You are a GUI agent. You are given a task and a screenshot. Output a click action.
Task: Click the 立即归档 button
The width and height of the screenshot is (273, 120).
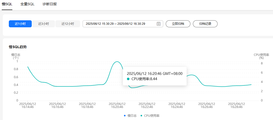(x=178, y=24)
